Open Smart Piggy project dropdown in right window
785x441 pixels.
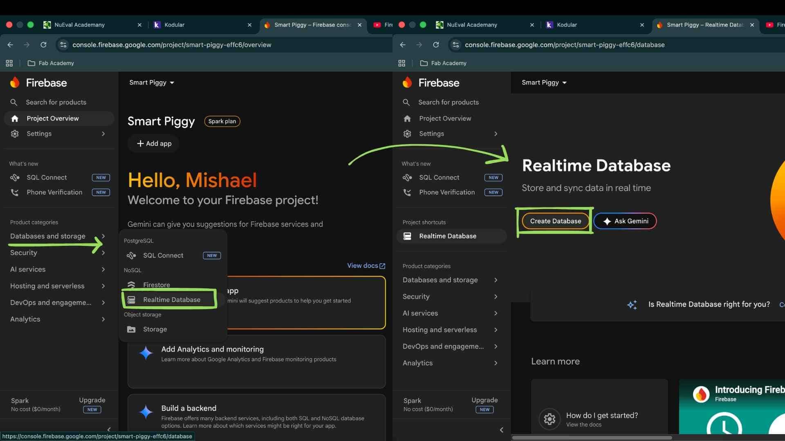point(544,82)
